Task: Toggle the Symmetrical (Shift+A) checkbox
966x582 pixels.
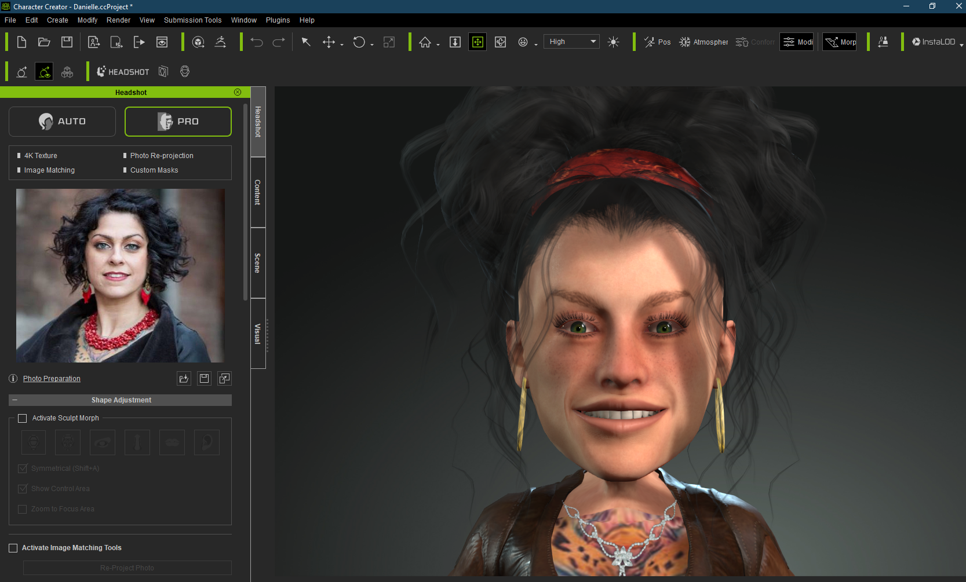Action: (23, 468)
